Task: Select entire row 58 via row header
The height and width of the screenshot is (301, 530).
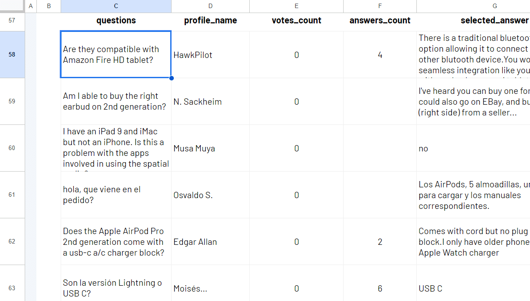Action: coord(12,55)
